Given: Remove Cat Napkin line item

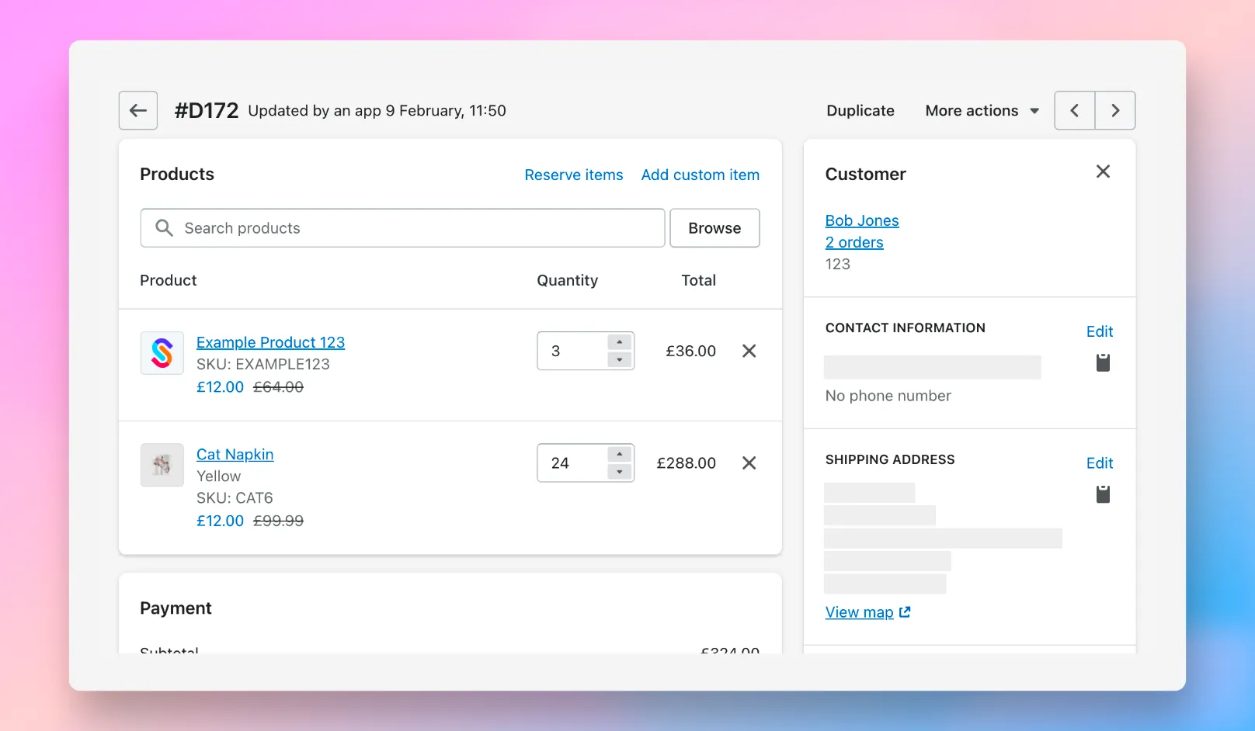Looking at the screenshot, I should (x=749, y=463).
